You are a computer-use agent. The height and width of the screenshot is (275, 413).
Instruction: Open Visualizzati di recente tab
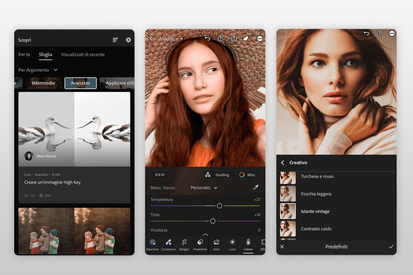tap(83, 55)
